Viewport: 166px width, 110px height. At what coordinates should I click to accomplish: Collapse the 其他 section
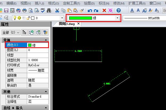pyautogui.click(x=46, y=91)
